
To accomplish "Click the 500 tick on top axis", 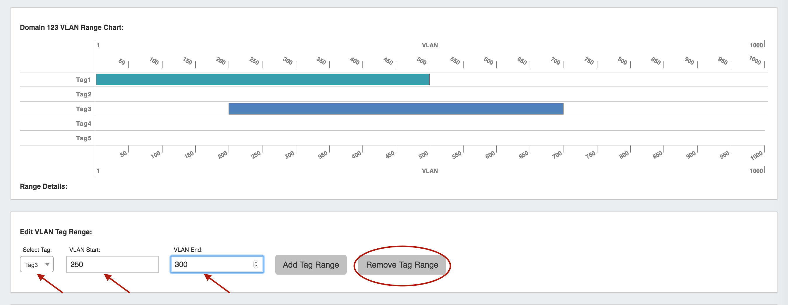I will (x=422, y=61).
